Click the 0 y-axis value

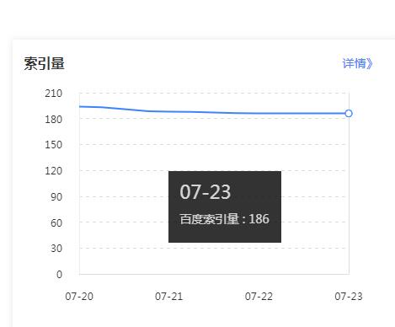pyautogui.click(x=59, y=275)
